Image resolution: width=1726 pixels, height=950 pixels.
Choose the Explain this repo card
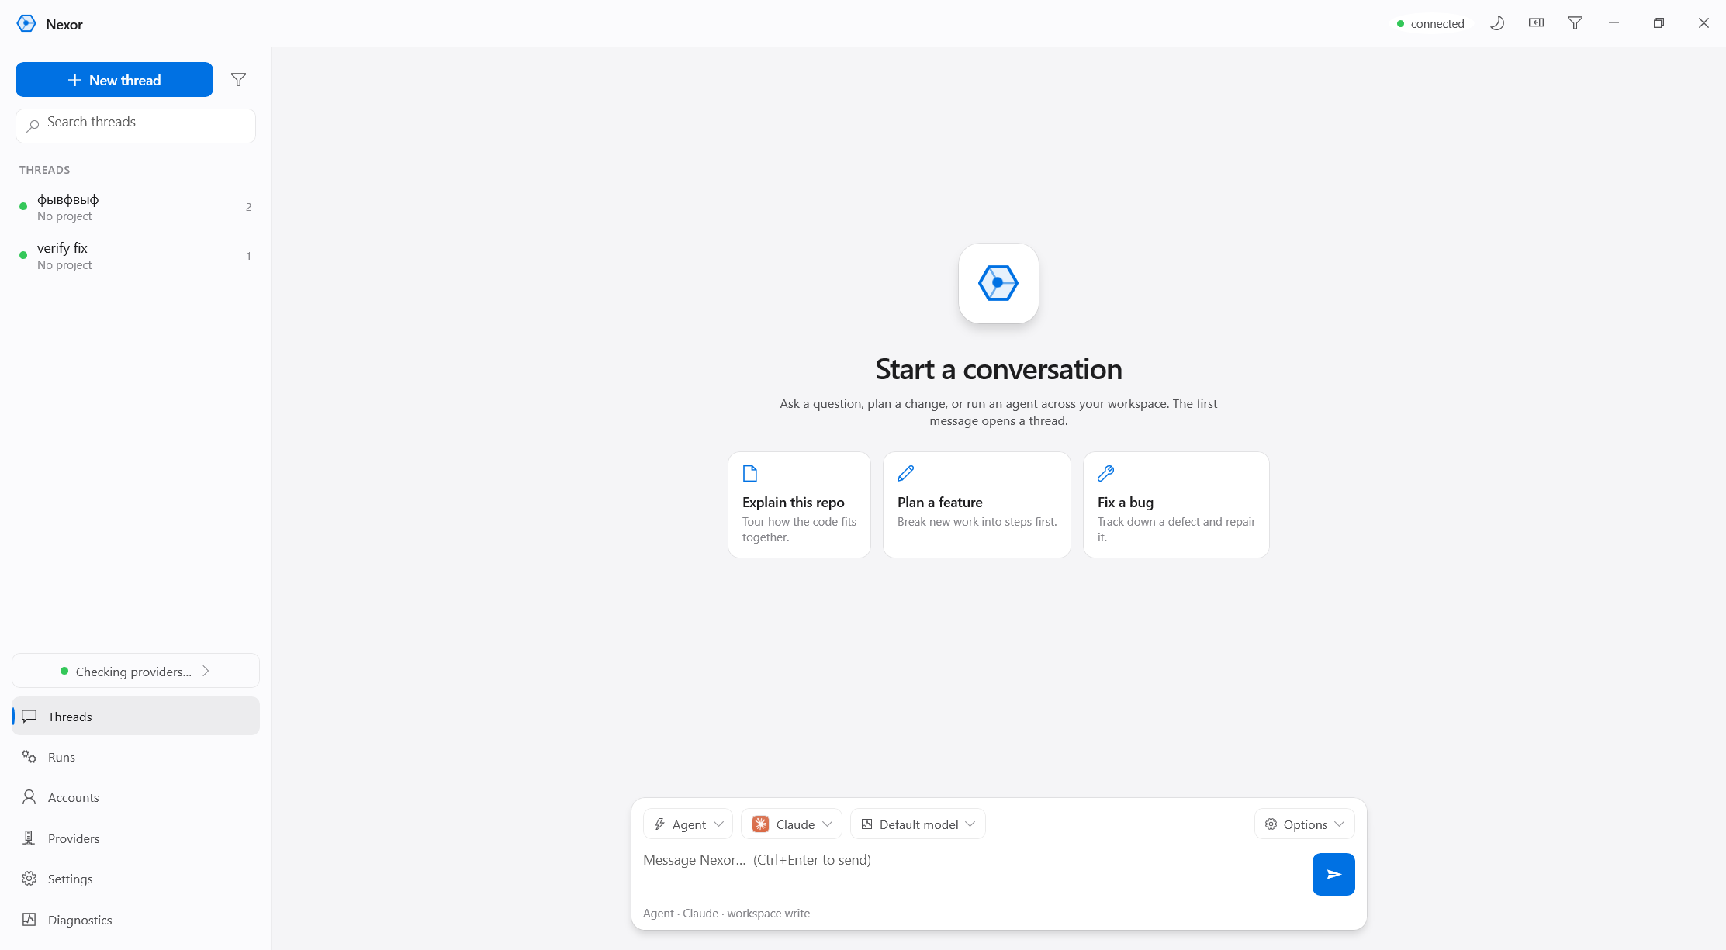click(799, 505)
